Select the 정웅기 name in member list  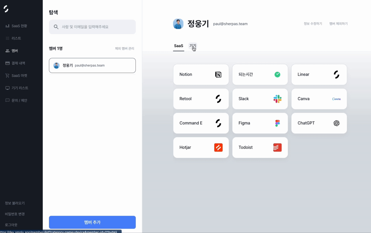pos(68,66)
